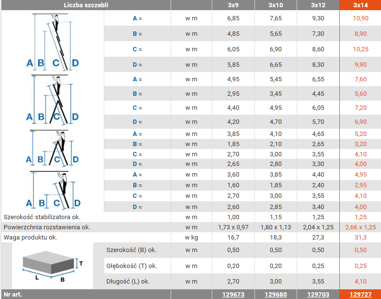Image resolution: width=381 pixels, height=299 pixels.
Task: Click the Powierzchnia rozstawienia ok. label
Action: point(47,227)
